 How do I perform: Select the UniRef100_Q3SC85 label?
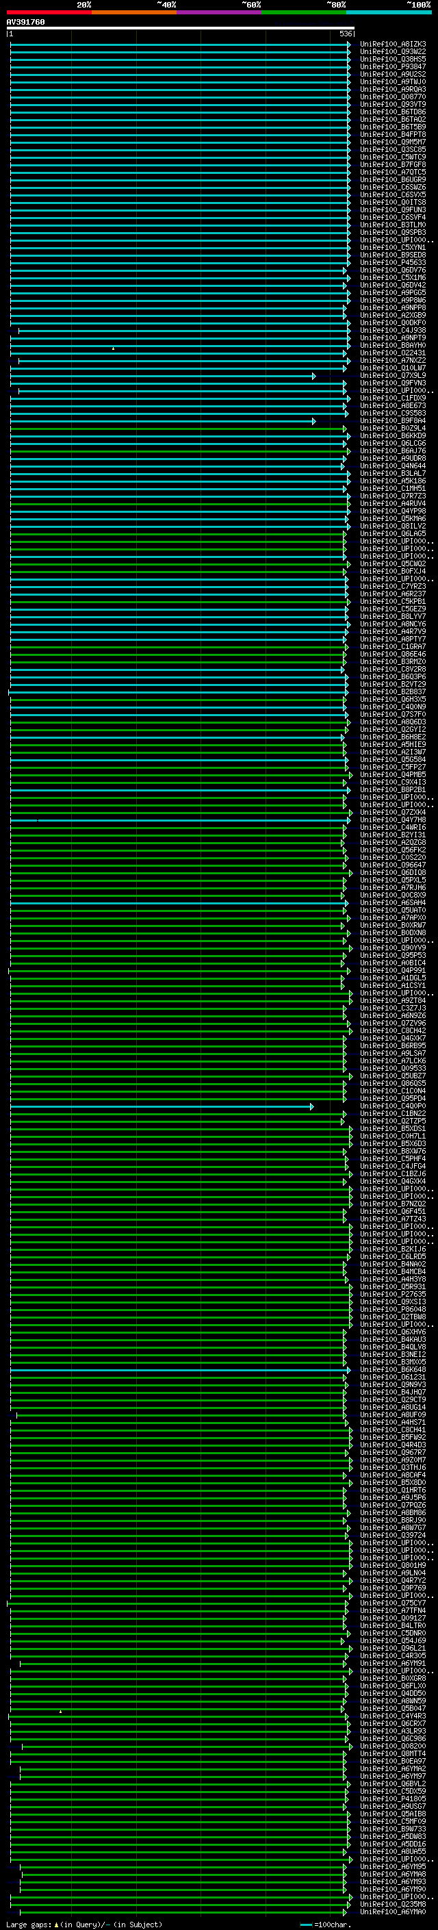[x=393, y=150]
